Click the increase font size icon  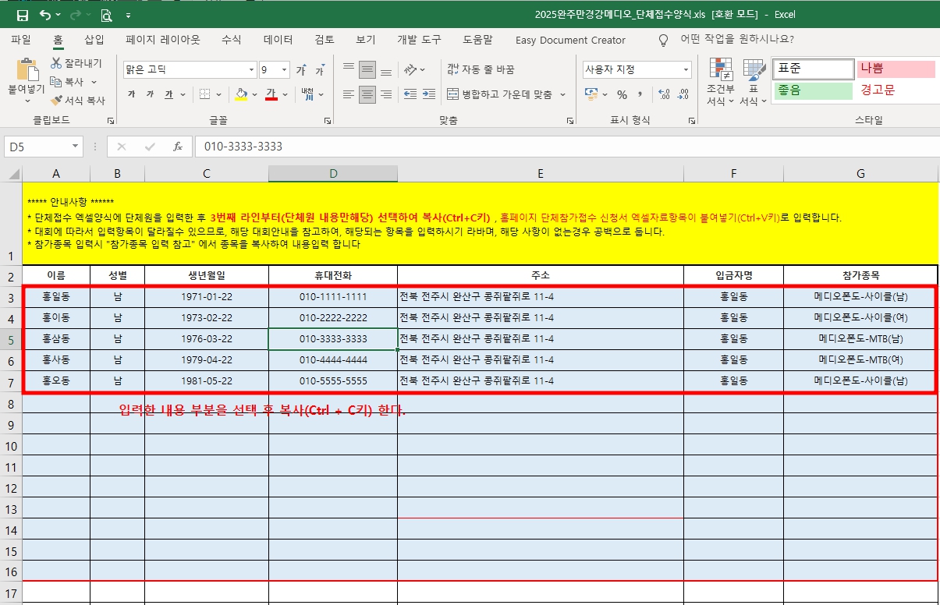[301, 70]
